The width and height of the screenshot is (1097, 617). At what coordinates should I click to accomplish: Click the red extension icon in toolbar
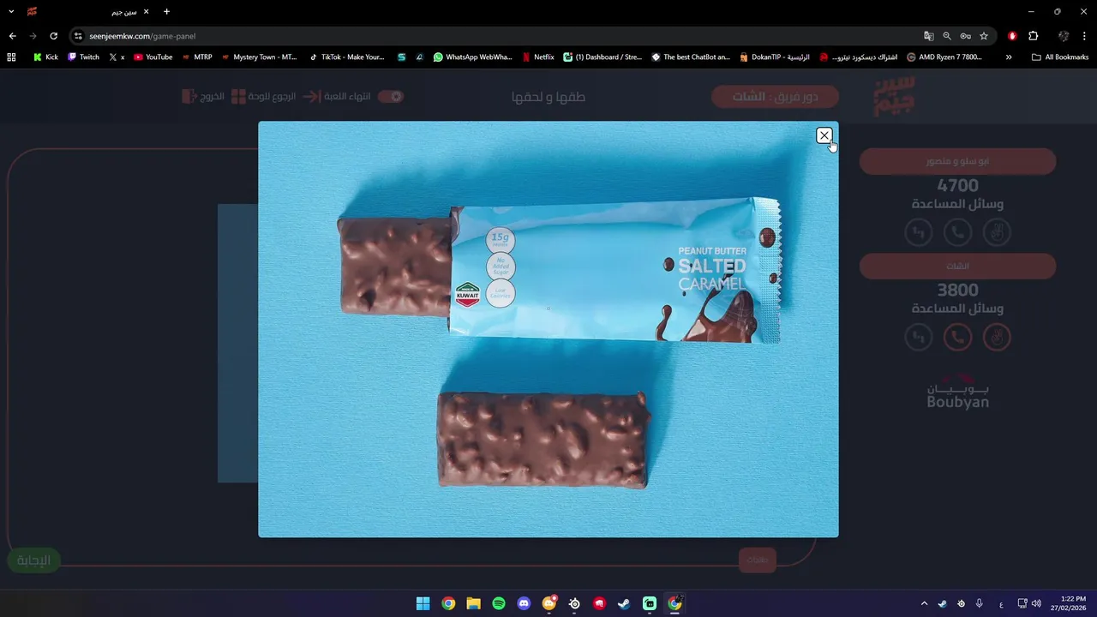click(1012, 36)
